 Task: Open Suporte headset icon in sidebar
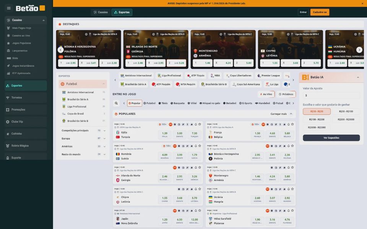(x=8, y=158)
